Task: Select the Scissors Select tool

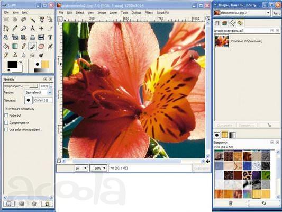Action: point(50,20)
